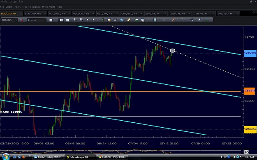
Task: Expand the arrow beside the data source icon
Action: (25, 20)
